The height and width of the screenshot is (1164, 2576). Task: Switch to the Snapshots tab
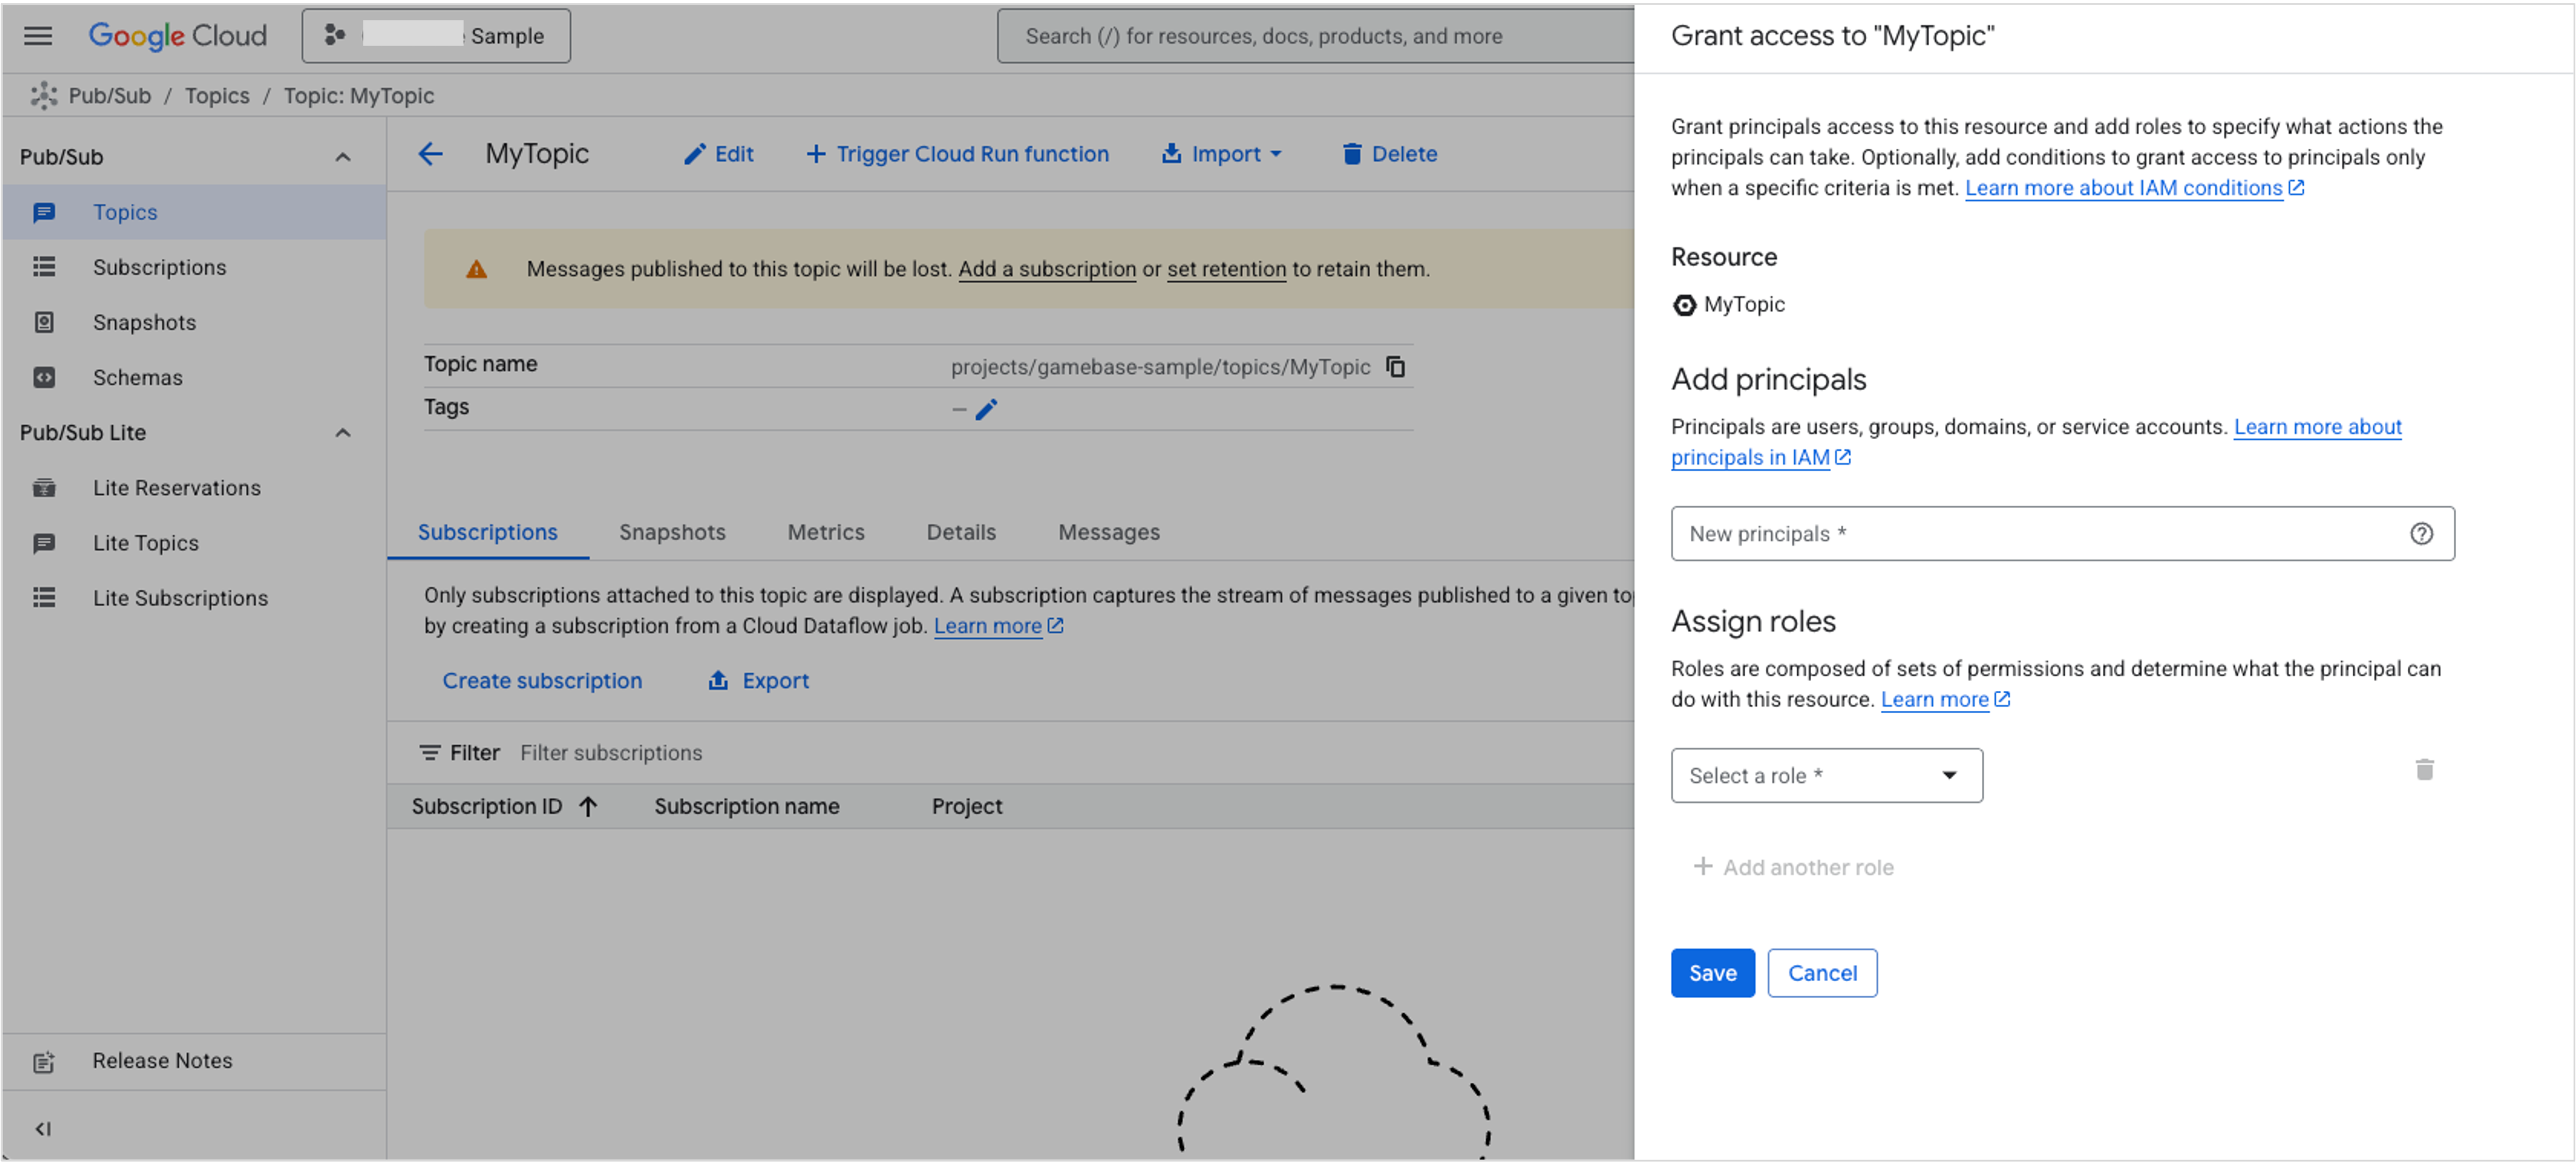point(672,532)
